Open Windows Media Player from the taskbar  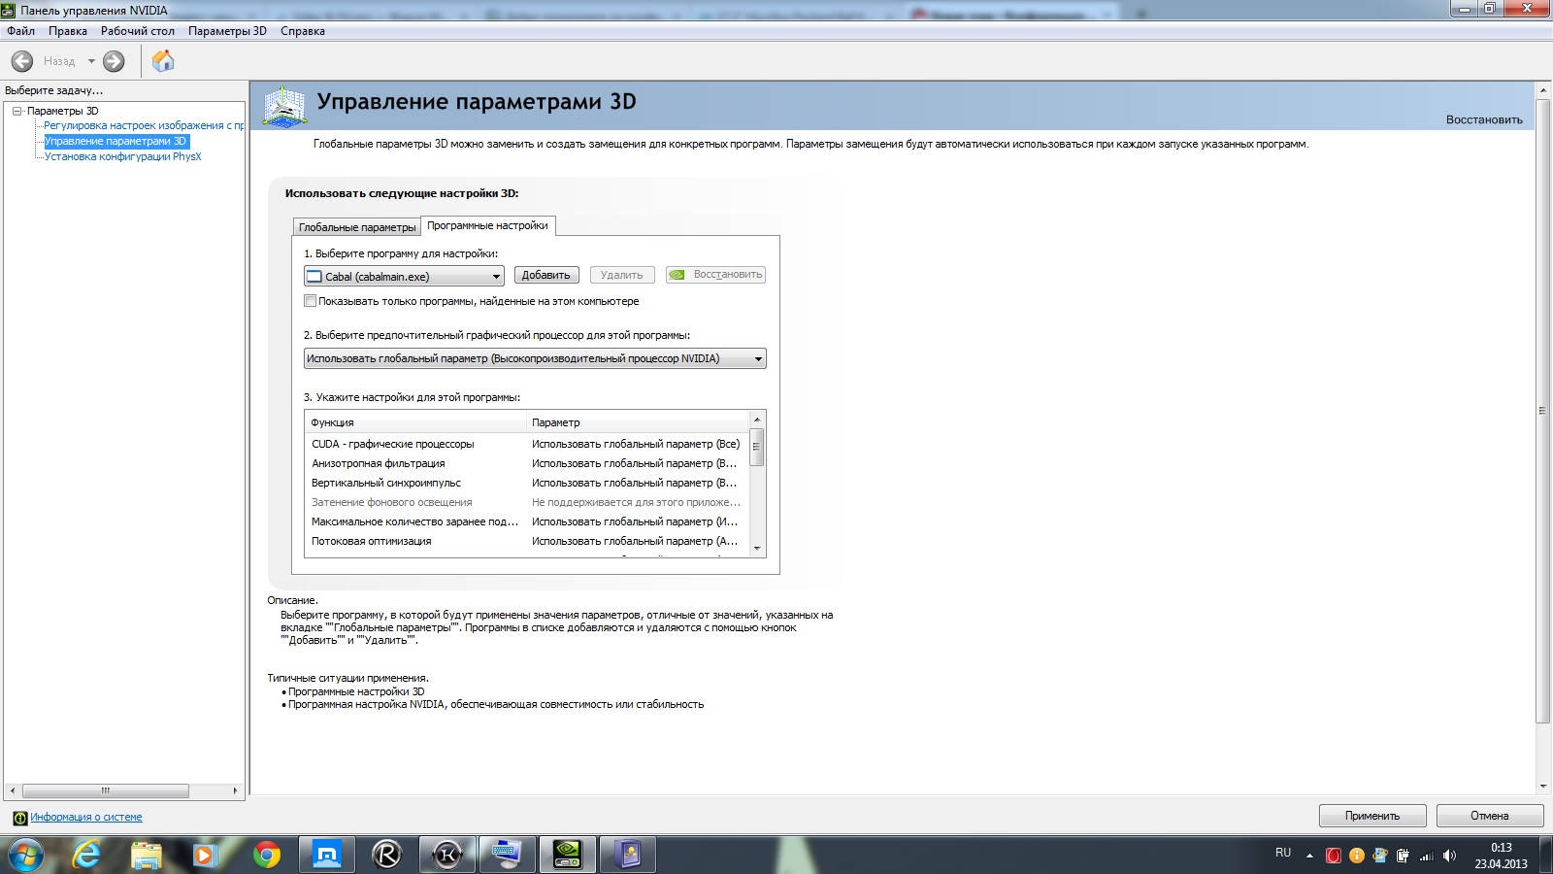204,855
